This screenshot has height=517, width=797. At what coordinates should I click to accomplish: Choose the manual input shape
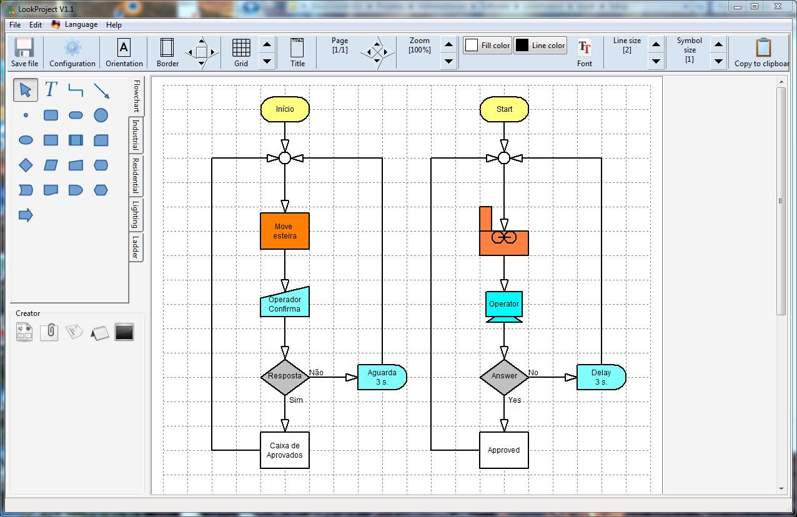[x=76, y=165]
